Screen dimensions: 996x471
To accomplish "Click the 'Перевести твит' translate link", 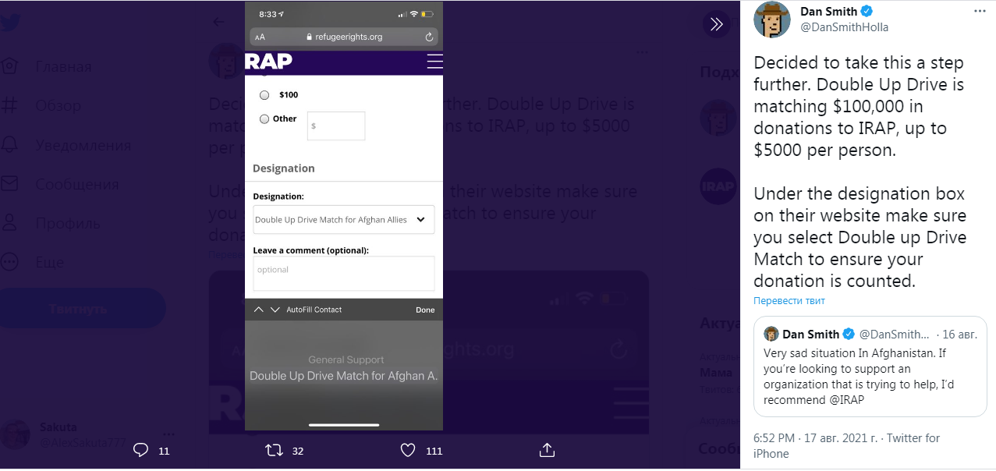I will click(789, 301).
